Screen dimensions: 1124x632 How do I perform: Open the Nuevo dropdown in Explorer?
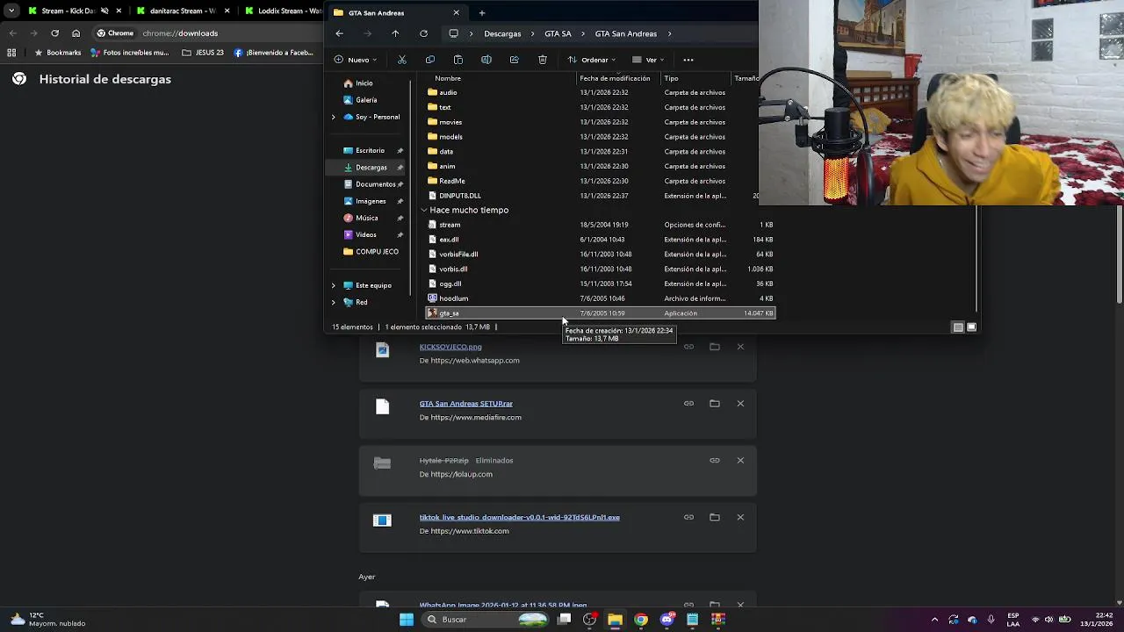point(356,60)
